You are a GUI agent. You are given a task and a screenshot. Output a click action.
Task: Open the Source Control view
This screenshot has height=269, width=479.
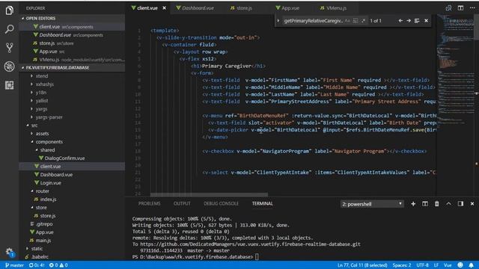point(9,48)
